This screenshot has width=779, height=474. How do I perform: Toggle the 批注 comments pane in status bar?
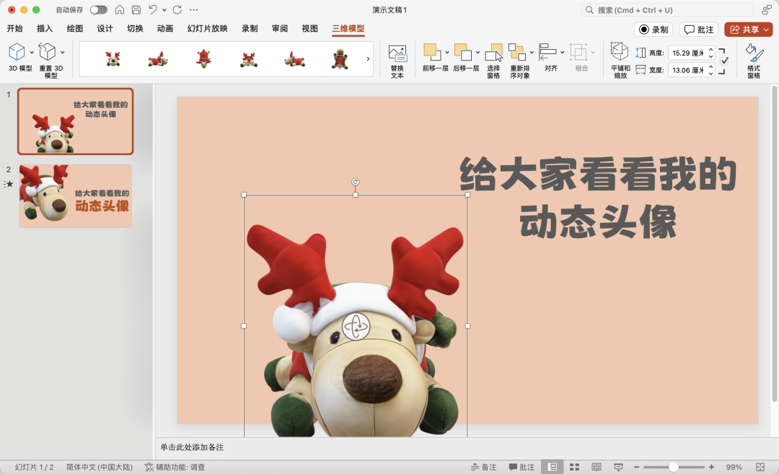pyautogui.click(x=521, y=467)
